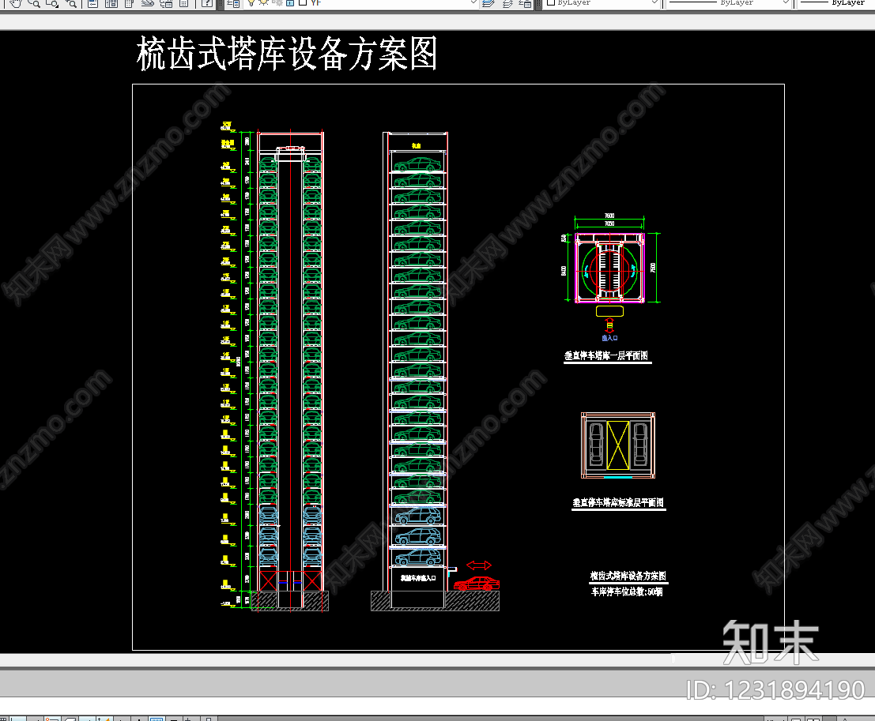Select label 垂直停车塔库标准层平面图
Screen dimensions: 875x721
pyautogui.click(x=618, y=502)
